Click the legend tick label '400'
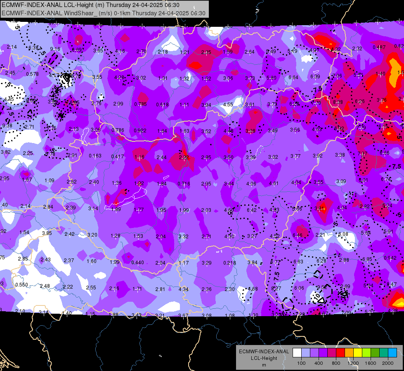This screenshot has width=404, height=371. pos(319,363)
